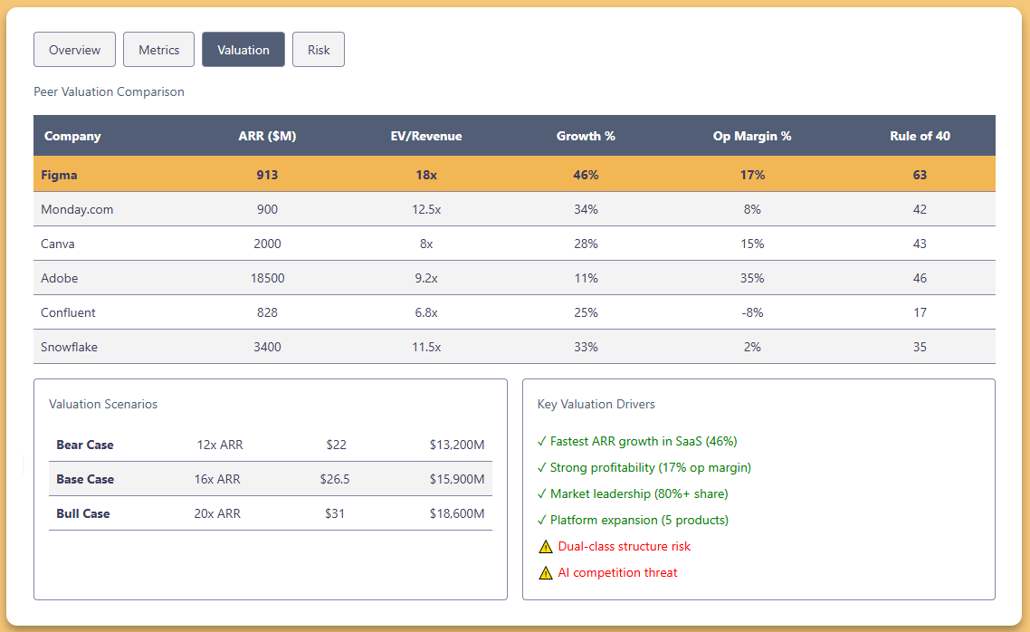The height and width of the screenshot is (632, 1030).
Task: Select the Snowflake row in the table
Action: [x=362, y=347]
